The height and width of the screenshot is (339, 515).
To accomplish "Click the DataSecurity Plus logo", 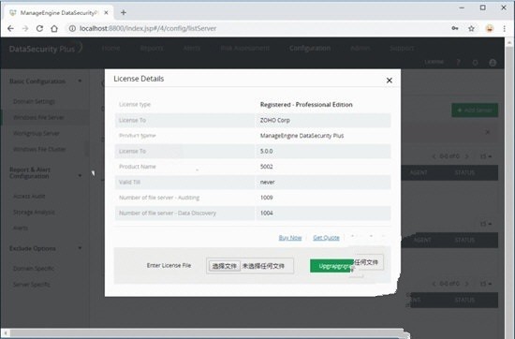I will (x=45, y=49).
